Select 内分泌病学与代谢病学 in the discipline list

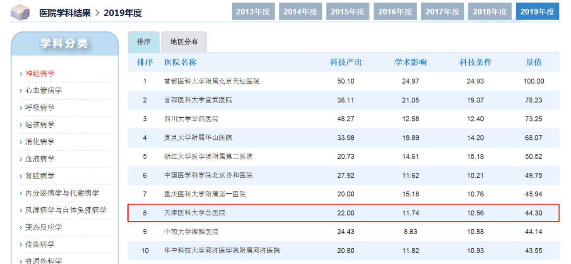pyautogui.click(x=62, y=193)
